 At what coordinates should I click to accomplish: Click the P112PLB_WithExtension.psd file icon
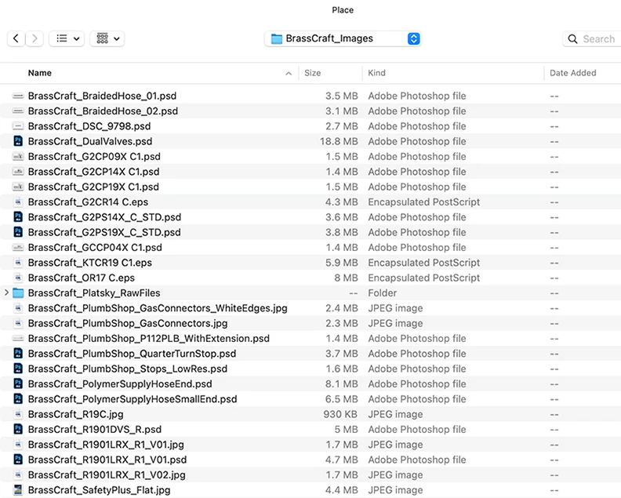coord(18,338)
